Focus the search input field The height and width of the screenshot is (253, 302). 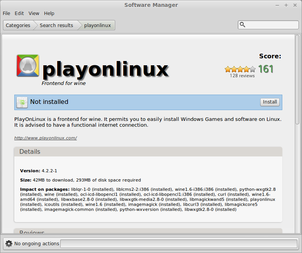point(268,25)
